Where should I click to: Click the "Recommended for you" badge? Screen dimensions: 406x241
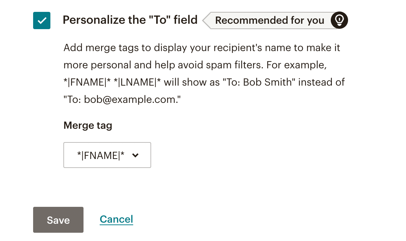[270, 21]
